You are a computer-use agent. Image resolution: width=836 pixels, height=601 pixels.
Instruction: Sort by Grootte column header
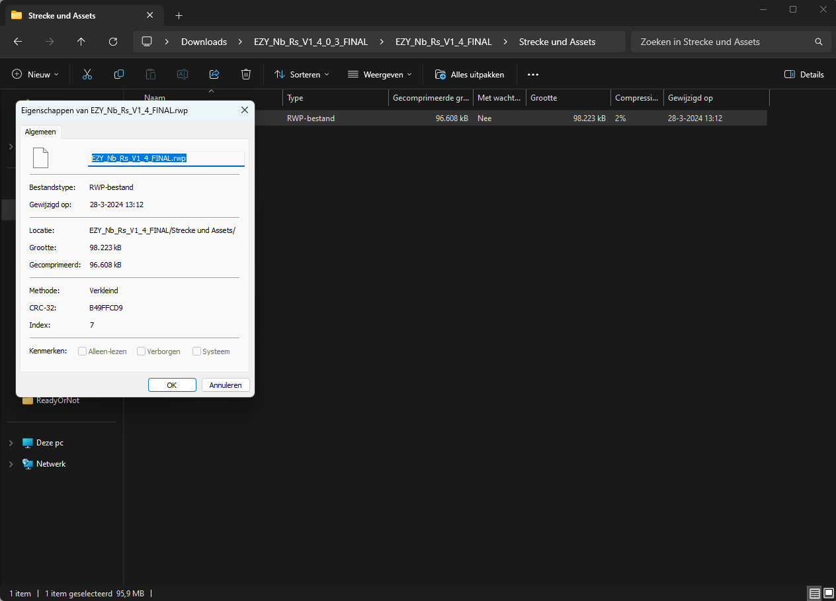click(x=568, y=98)
